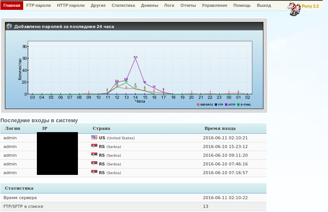
Task: Click the Количество axis label
Action: [20, 69]
